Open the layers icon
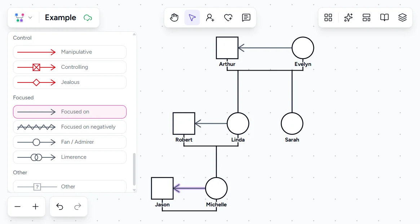 click(x=402, y=18)
